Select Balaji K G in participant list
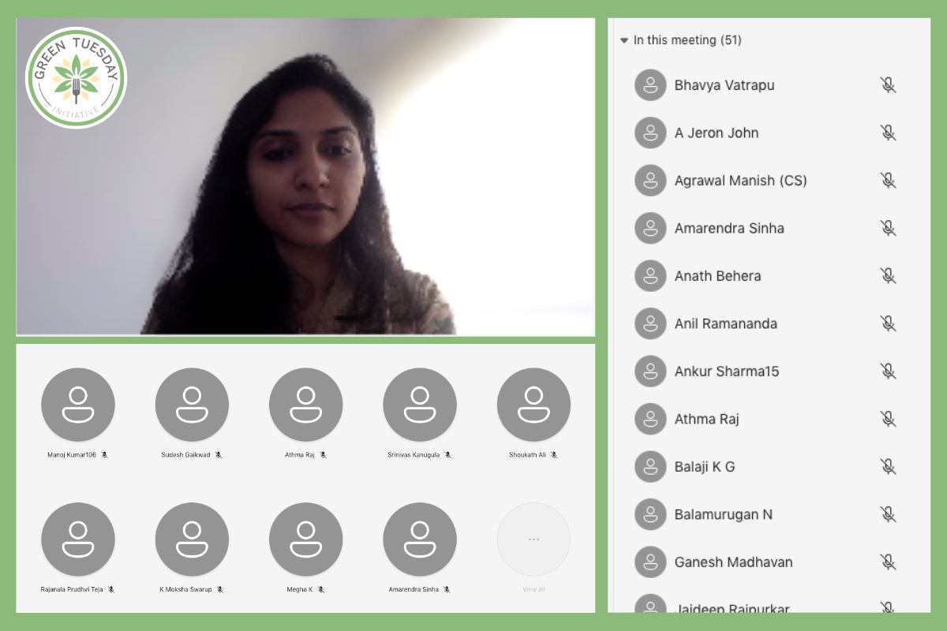 765,467
